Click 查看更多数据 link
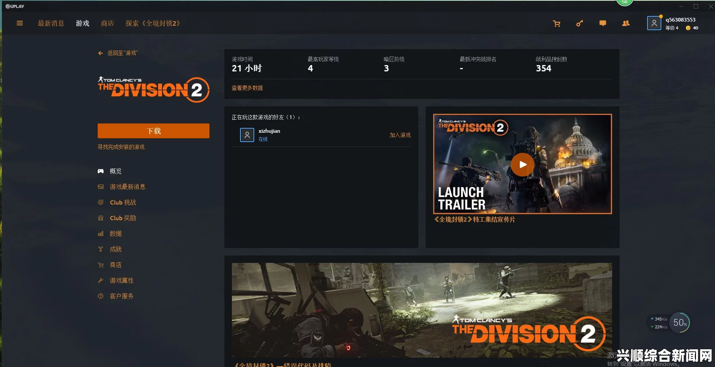The image size is (715, 367). 247,88
